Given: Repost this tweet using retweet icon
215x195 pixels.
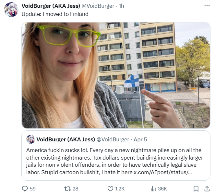Looking at the screenshot, I should pyautogui.click(x=67, y=189).
